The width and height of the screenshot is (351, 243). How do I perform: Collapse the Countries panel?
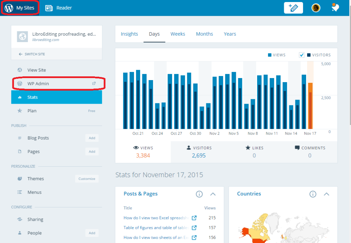(x=326, y=194)
